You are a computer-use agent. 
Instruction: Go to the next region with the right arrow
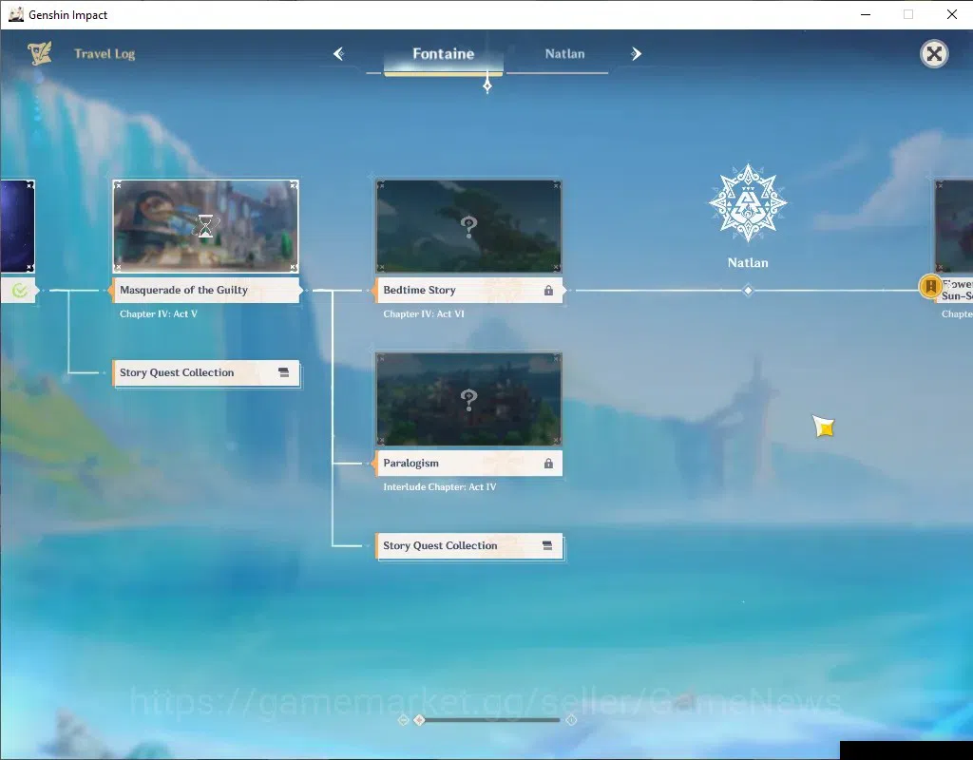pos(636,54)
